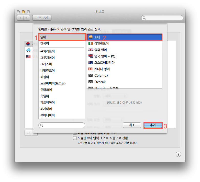
Task: Enable 도큐멘트의 입력 소스로 자동으로 전환 checkbox
Action: pyautogui.click(x=75, y=138)
